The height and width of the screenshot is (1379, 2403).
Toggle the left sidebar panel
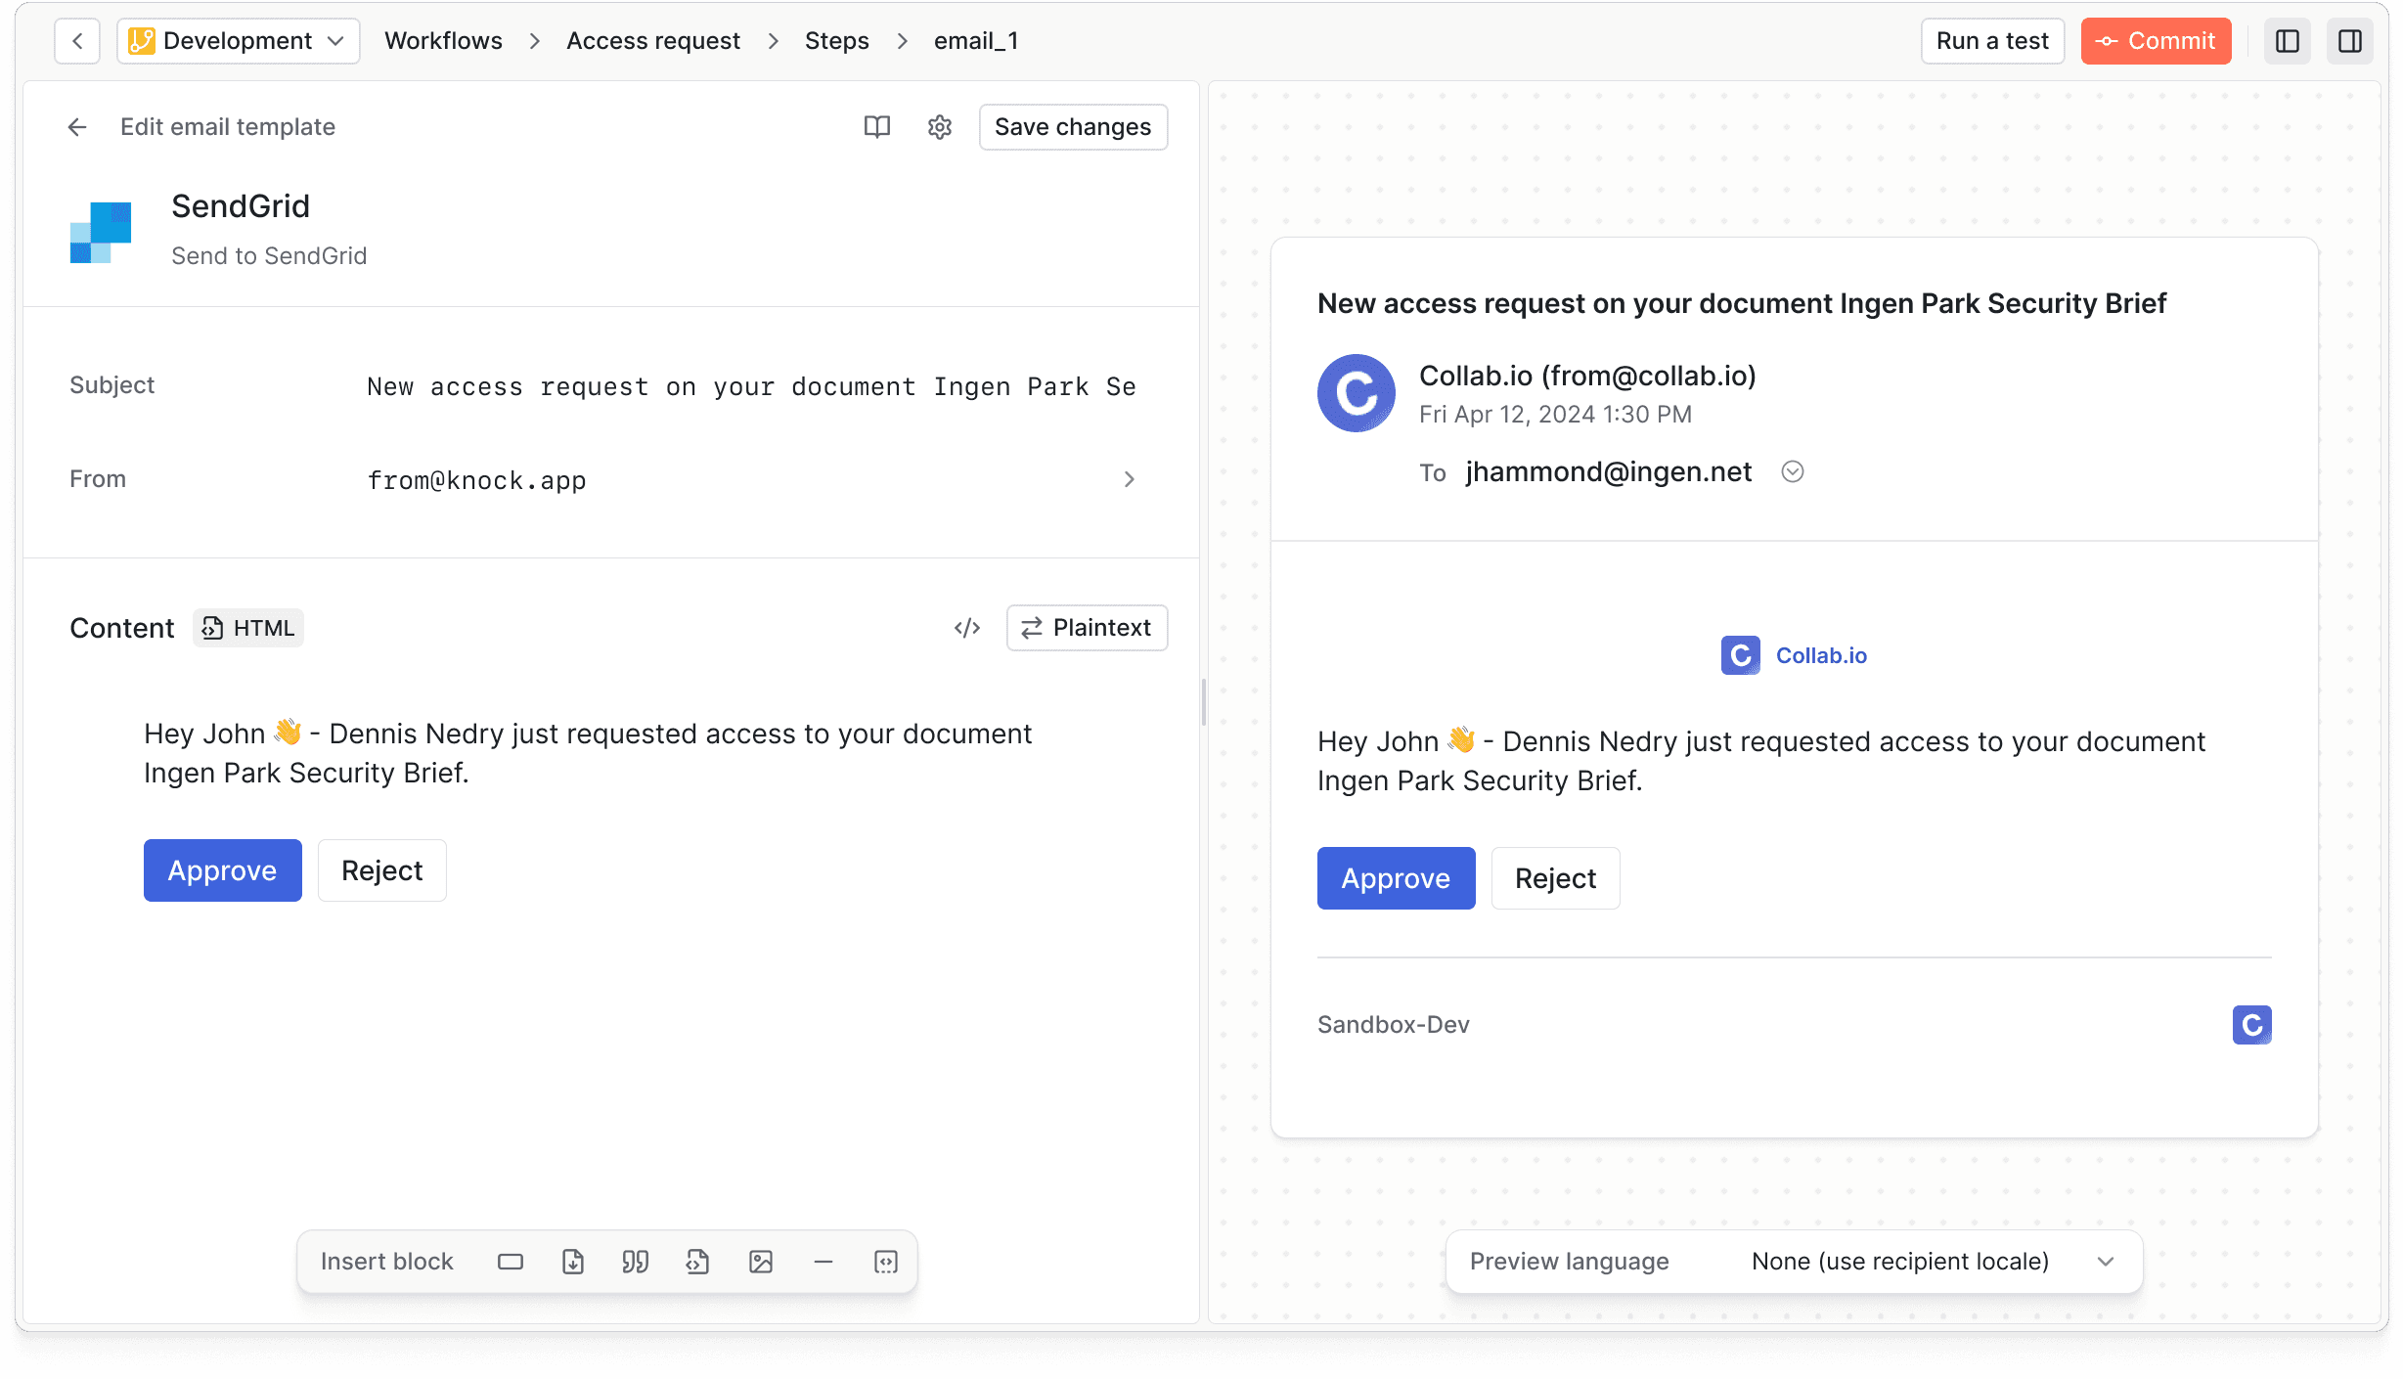pyautogui.click(x=2288, y=41)
